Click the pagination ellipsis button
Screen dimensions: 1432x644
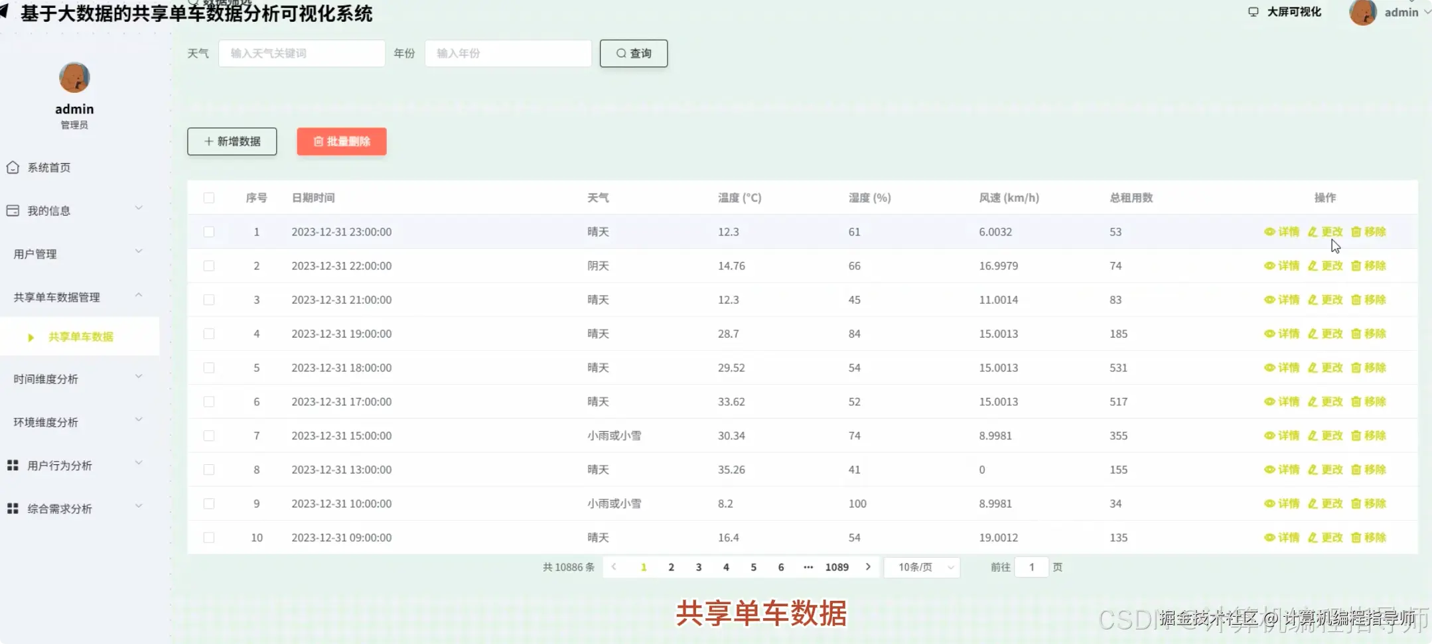click(808, 567)
